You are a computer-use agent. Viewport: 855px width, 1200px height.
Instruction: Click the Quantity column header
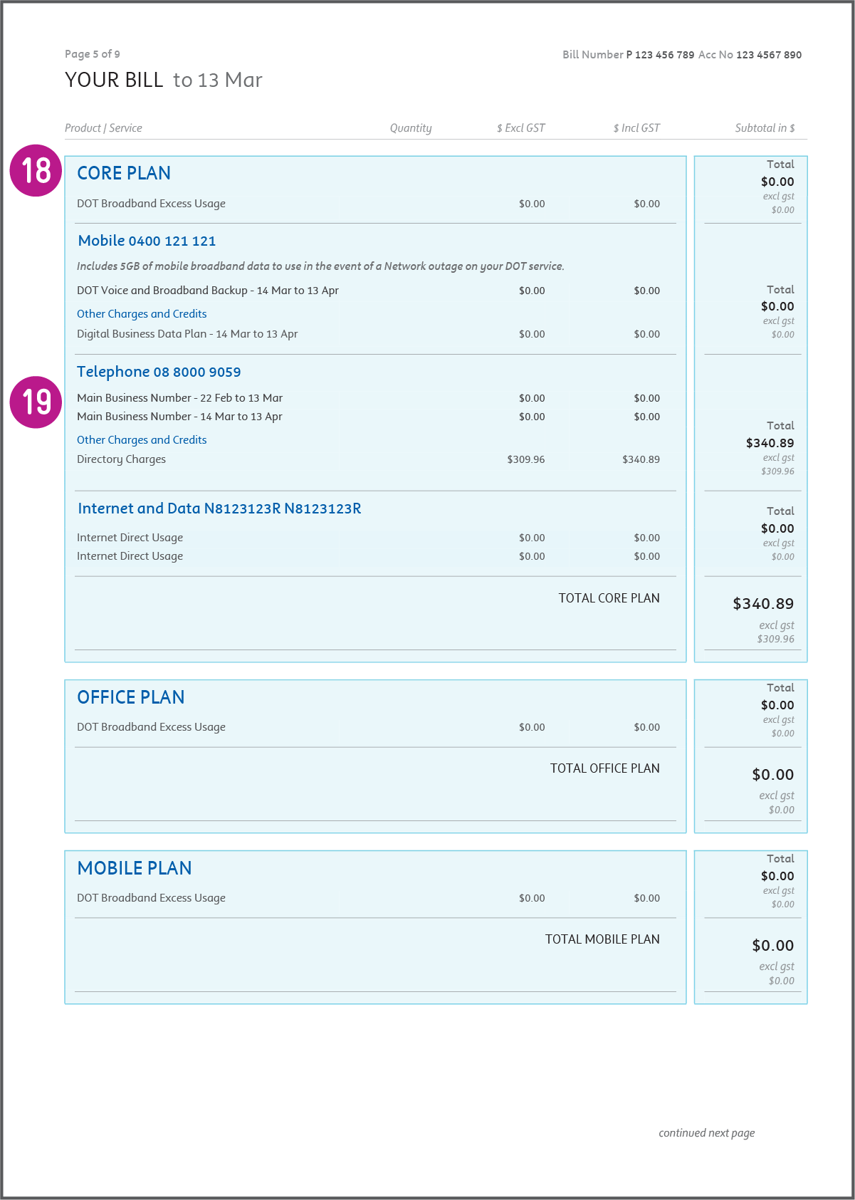(x=411, y=128)
